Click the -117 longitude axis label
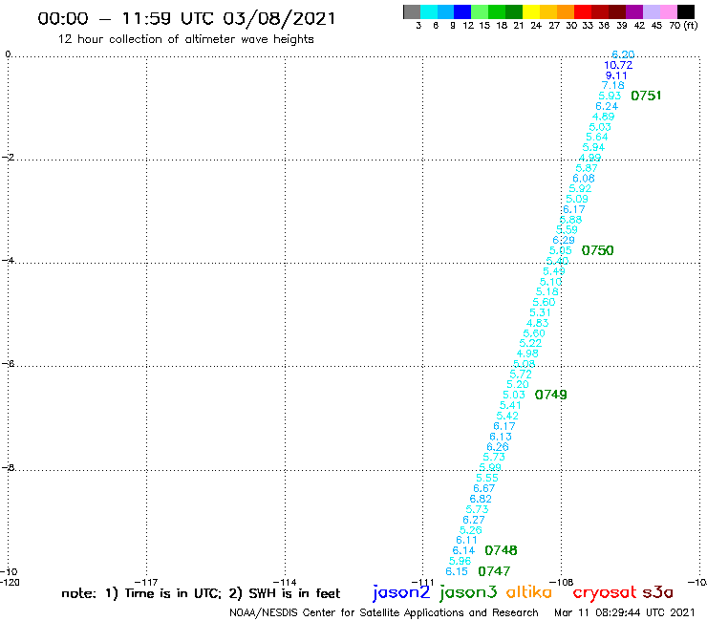Image resolution: width=707 pixels, height=621 pixels. (x=146, y=582)
